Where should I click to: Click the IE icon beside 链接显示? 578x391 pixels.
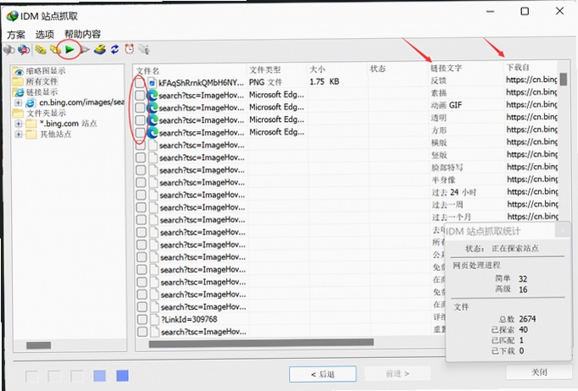18,91
